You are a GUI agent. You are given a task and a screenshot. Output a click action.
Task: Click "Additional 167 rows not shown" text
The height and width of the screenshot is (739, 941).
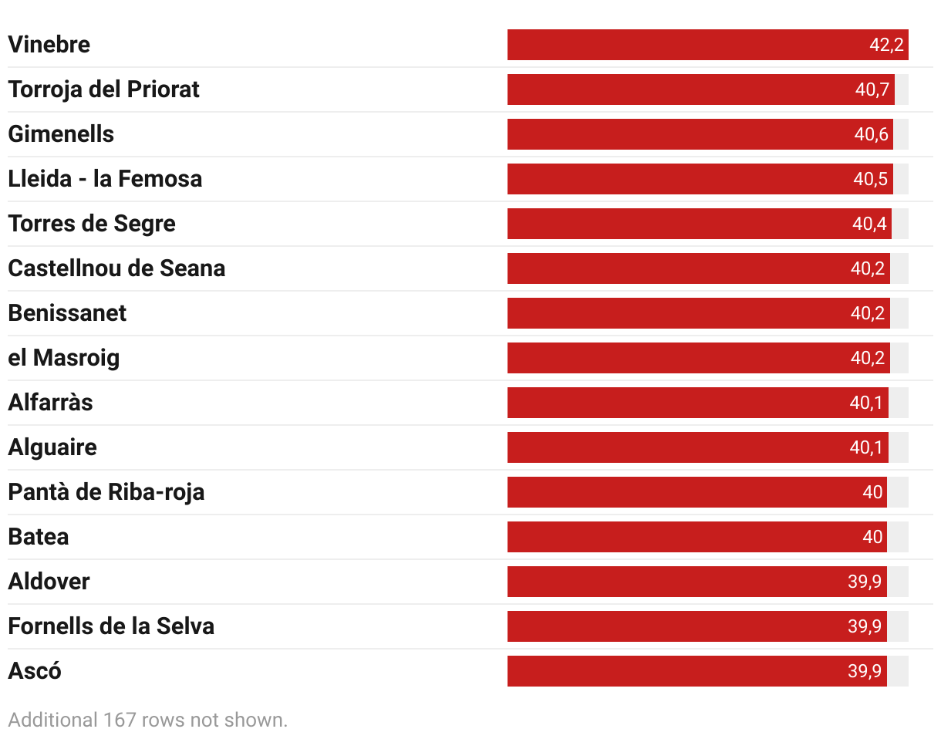148,720
